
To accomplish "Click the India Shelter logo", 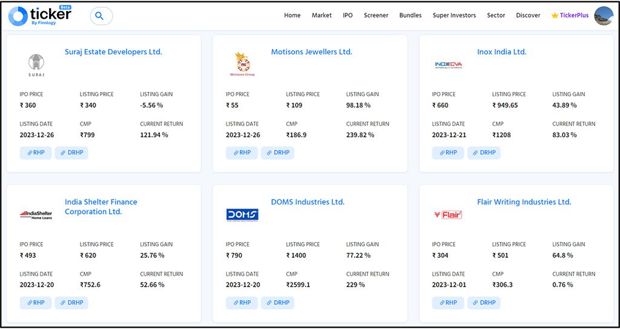I will 36,214.
